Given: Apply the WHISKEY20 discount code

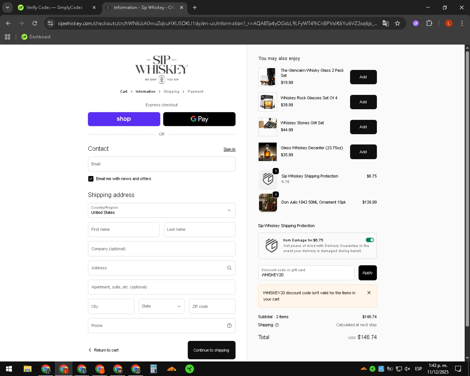Looking at the screenshot, I should pos(368,273).
